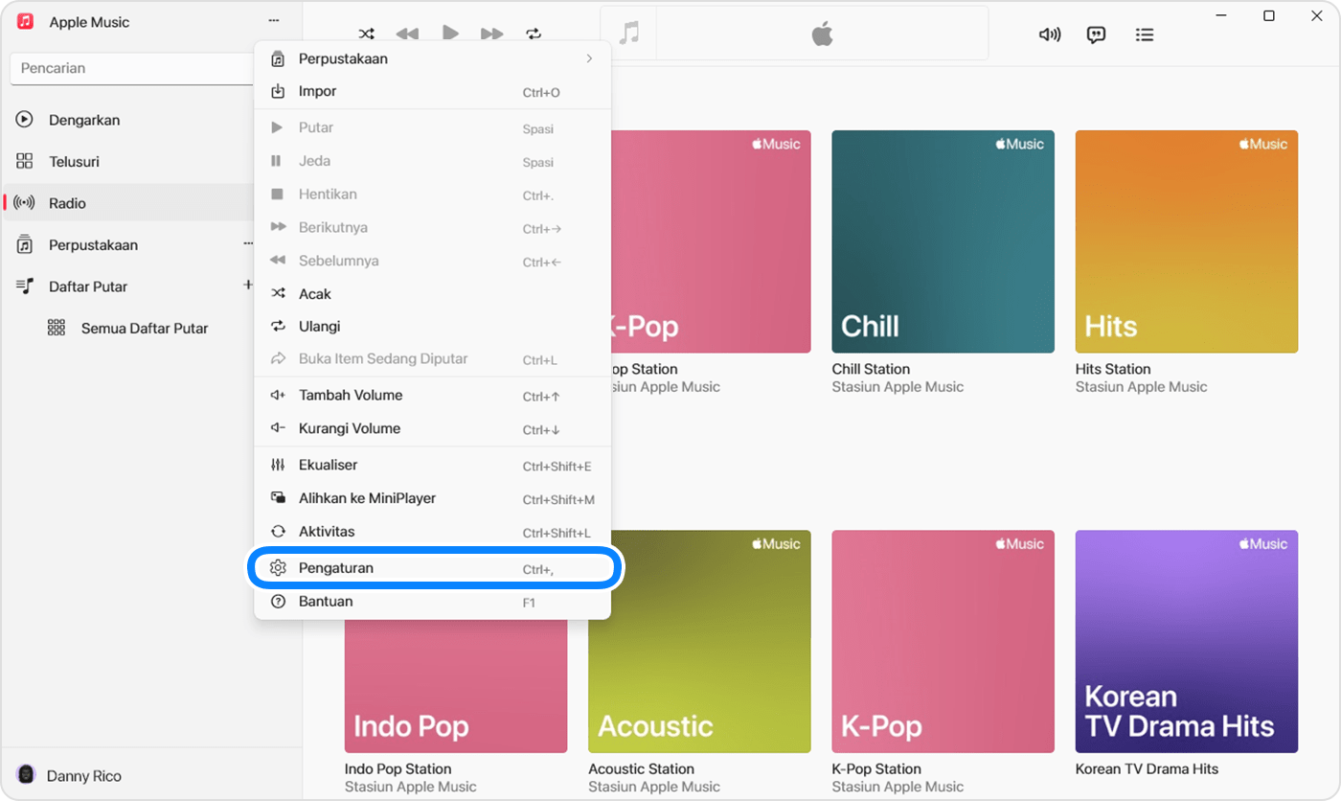This screenshot has width=1341, height=801.
Task: Open Telusuri in the sidebar
Action: point(127,161)
